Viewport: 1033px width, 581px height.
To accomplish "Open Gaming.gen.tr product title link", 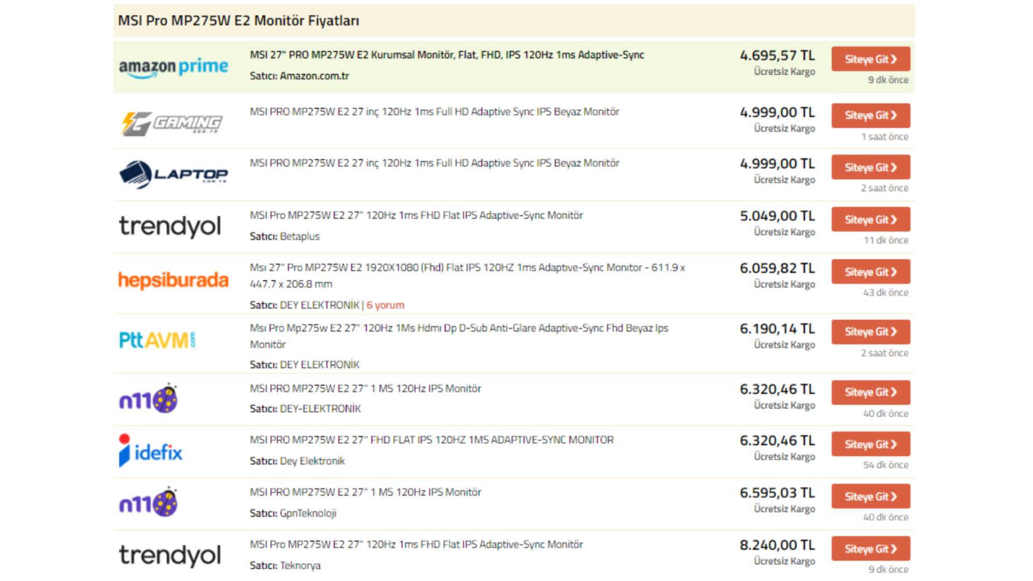I will (434, 112).
